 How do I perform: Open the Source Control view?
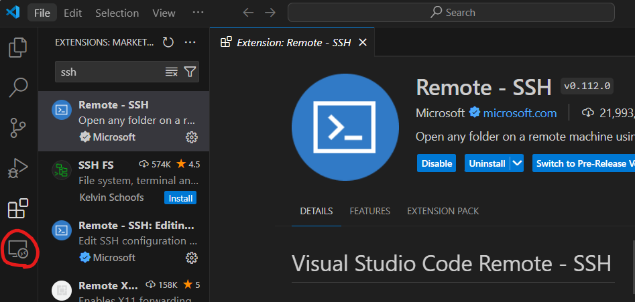pos(17,127)
